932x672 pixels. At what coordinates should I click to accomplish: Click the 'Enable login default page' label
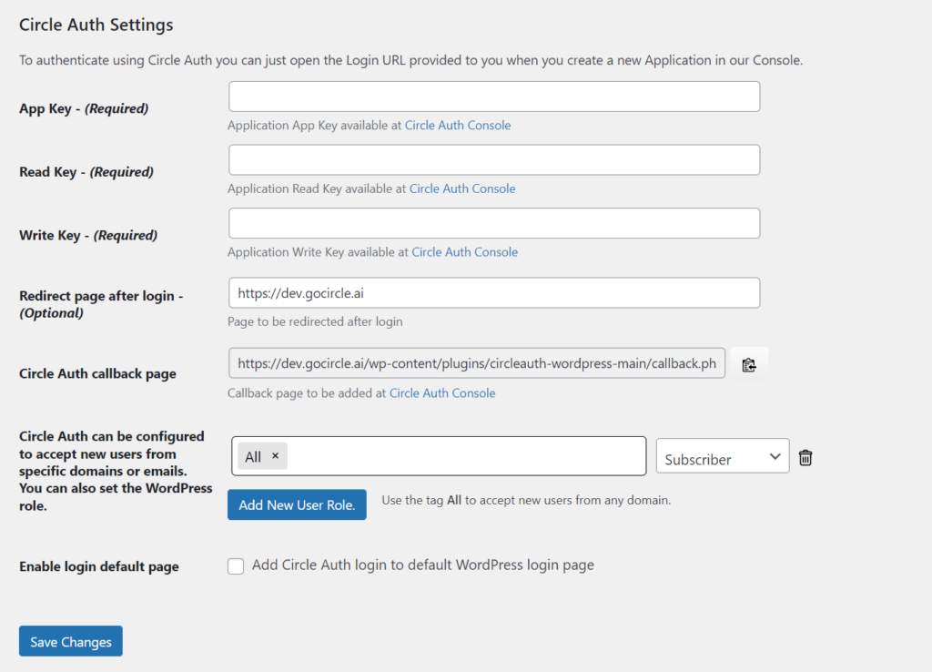point(99,566)
